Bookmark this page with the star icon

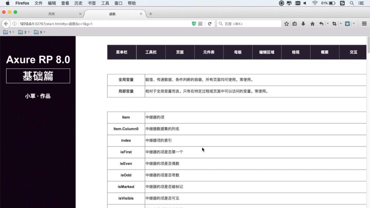point(286,24)
